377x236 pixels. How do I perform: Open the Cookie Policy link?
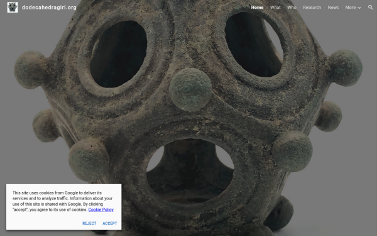101,210
